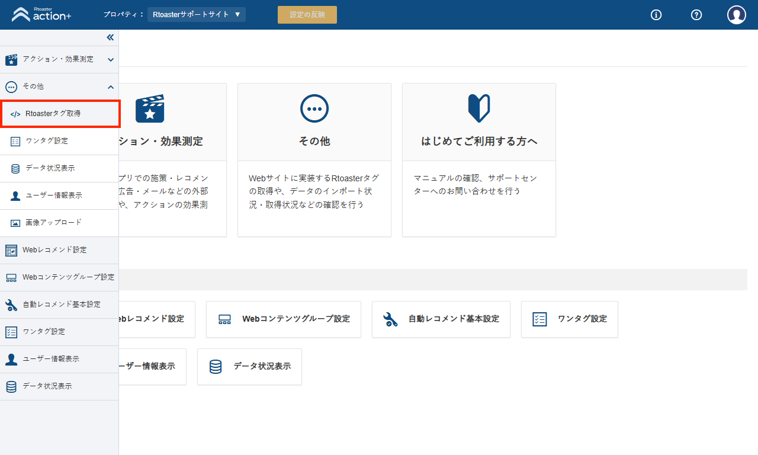
Task: Click checklist icon of submenu ワンタグ設定
Action: pos(15,141)
